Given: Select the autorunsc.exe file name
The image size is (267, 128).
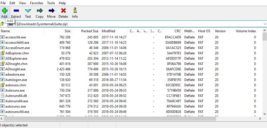Looking at the screenshot, I should pyautogui.click(x=16, y=106).
